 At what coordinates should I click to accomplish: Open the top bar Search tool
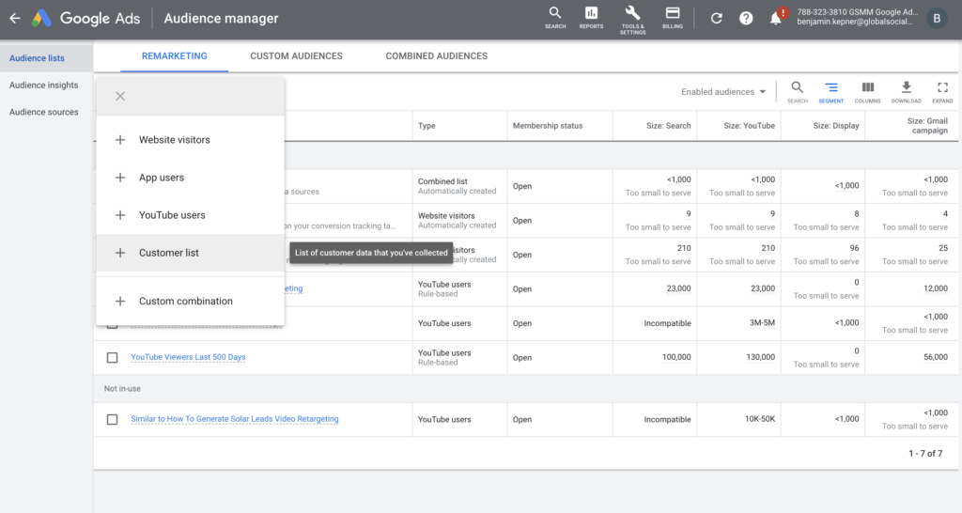click(555, 19)
